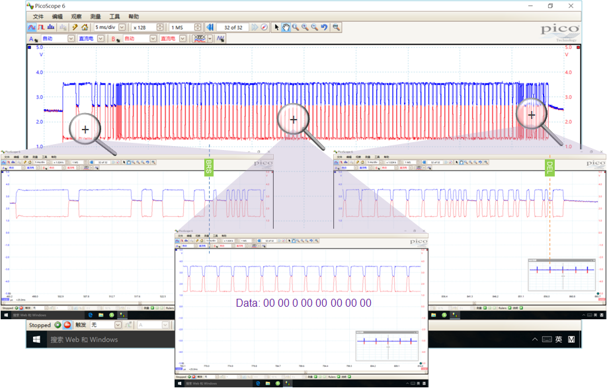Open the trigger mode dropdown 无
Viewport: 607px width, 388px height.
tap(118, 325)
